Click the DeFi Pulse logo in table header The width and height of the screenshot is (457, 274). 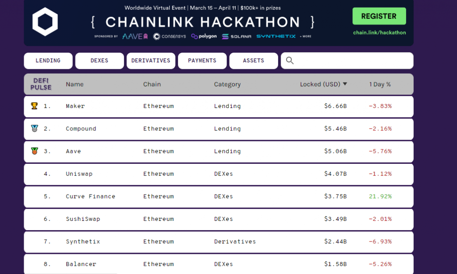click(x=41, y=84)
